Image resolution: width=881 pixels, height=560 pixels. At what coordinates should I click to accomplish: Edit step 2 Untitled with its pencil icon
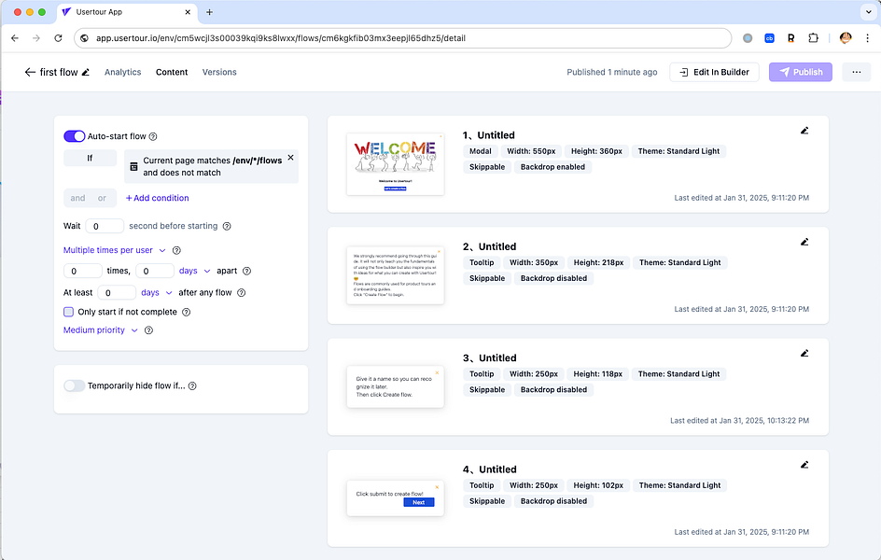[x=804, y=242]
